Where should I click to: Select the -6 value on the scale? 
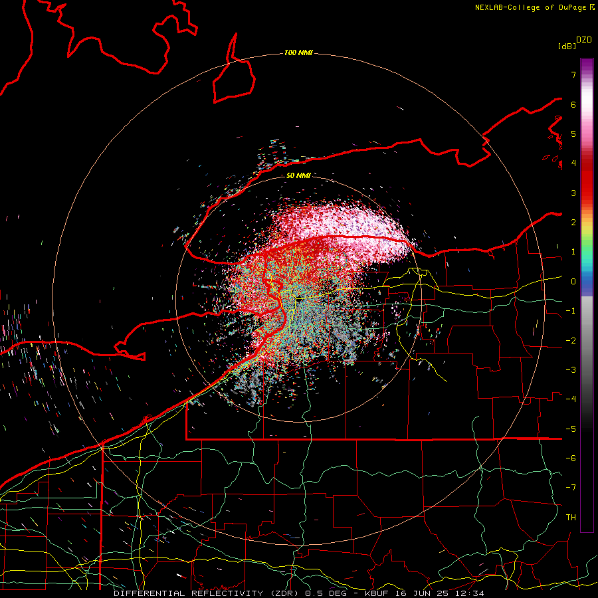tap(571, 458)
